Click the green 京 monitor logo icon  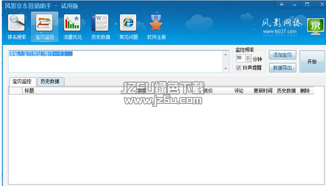(316, 27)
